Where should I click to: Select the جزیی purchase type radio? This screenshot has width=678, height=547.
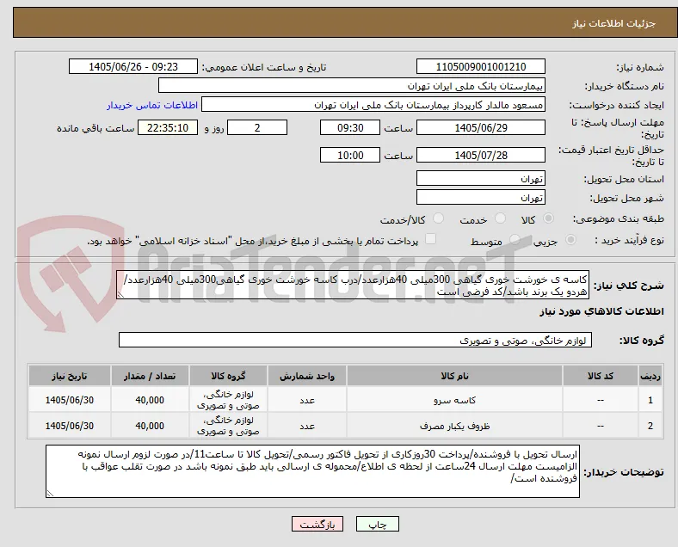(570, 239)
